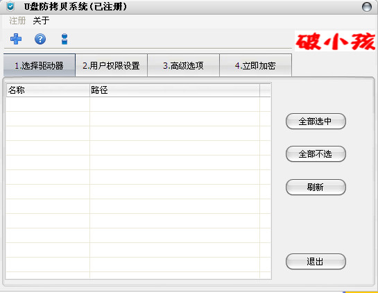
Task: Click the 全部不选 button
Action: click(x=316, y=153)
